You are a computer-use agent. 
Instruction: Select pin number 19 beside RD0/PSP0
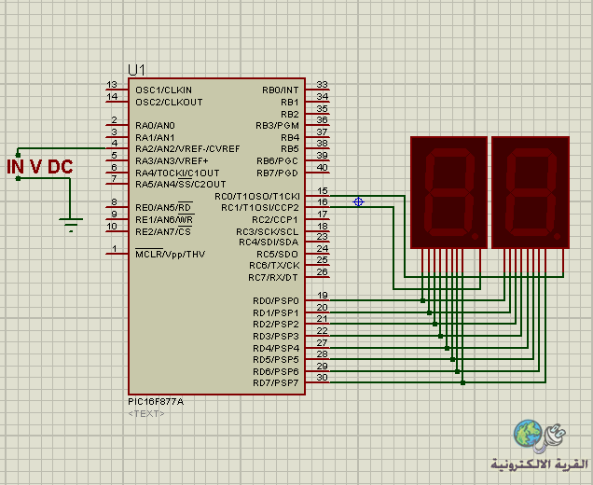click(323, 296)
